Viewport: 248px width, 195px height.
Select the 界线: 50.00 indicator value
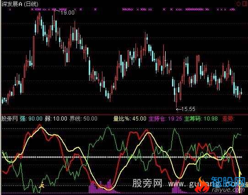click(x=84, y=119)
